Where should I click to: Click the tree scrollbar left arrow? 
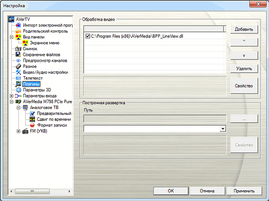[x=11, y=192]
